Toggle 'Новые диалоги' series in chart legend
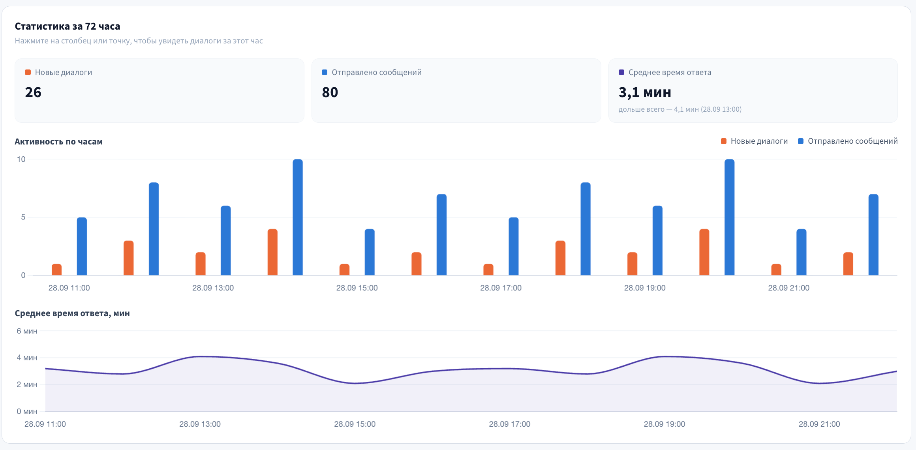 [x=754, y=141]
